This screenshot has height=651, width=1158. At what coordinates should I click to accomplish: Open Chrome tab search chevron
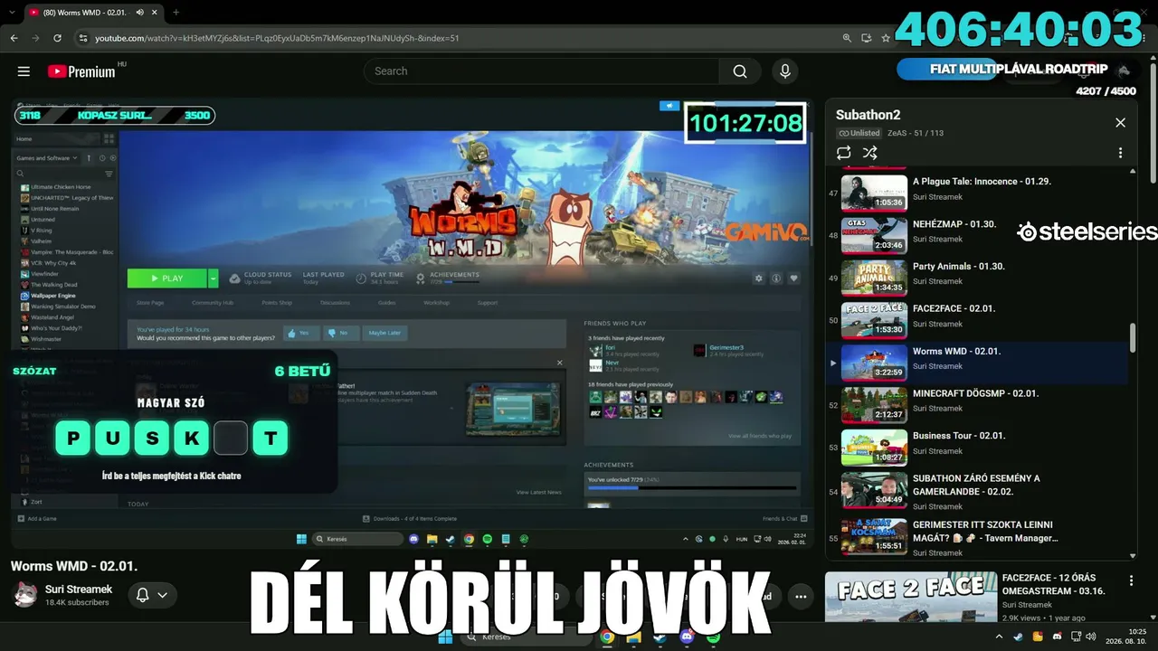pos(11,13)
